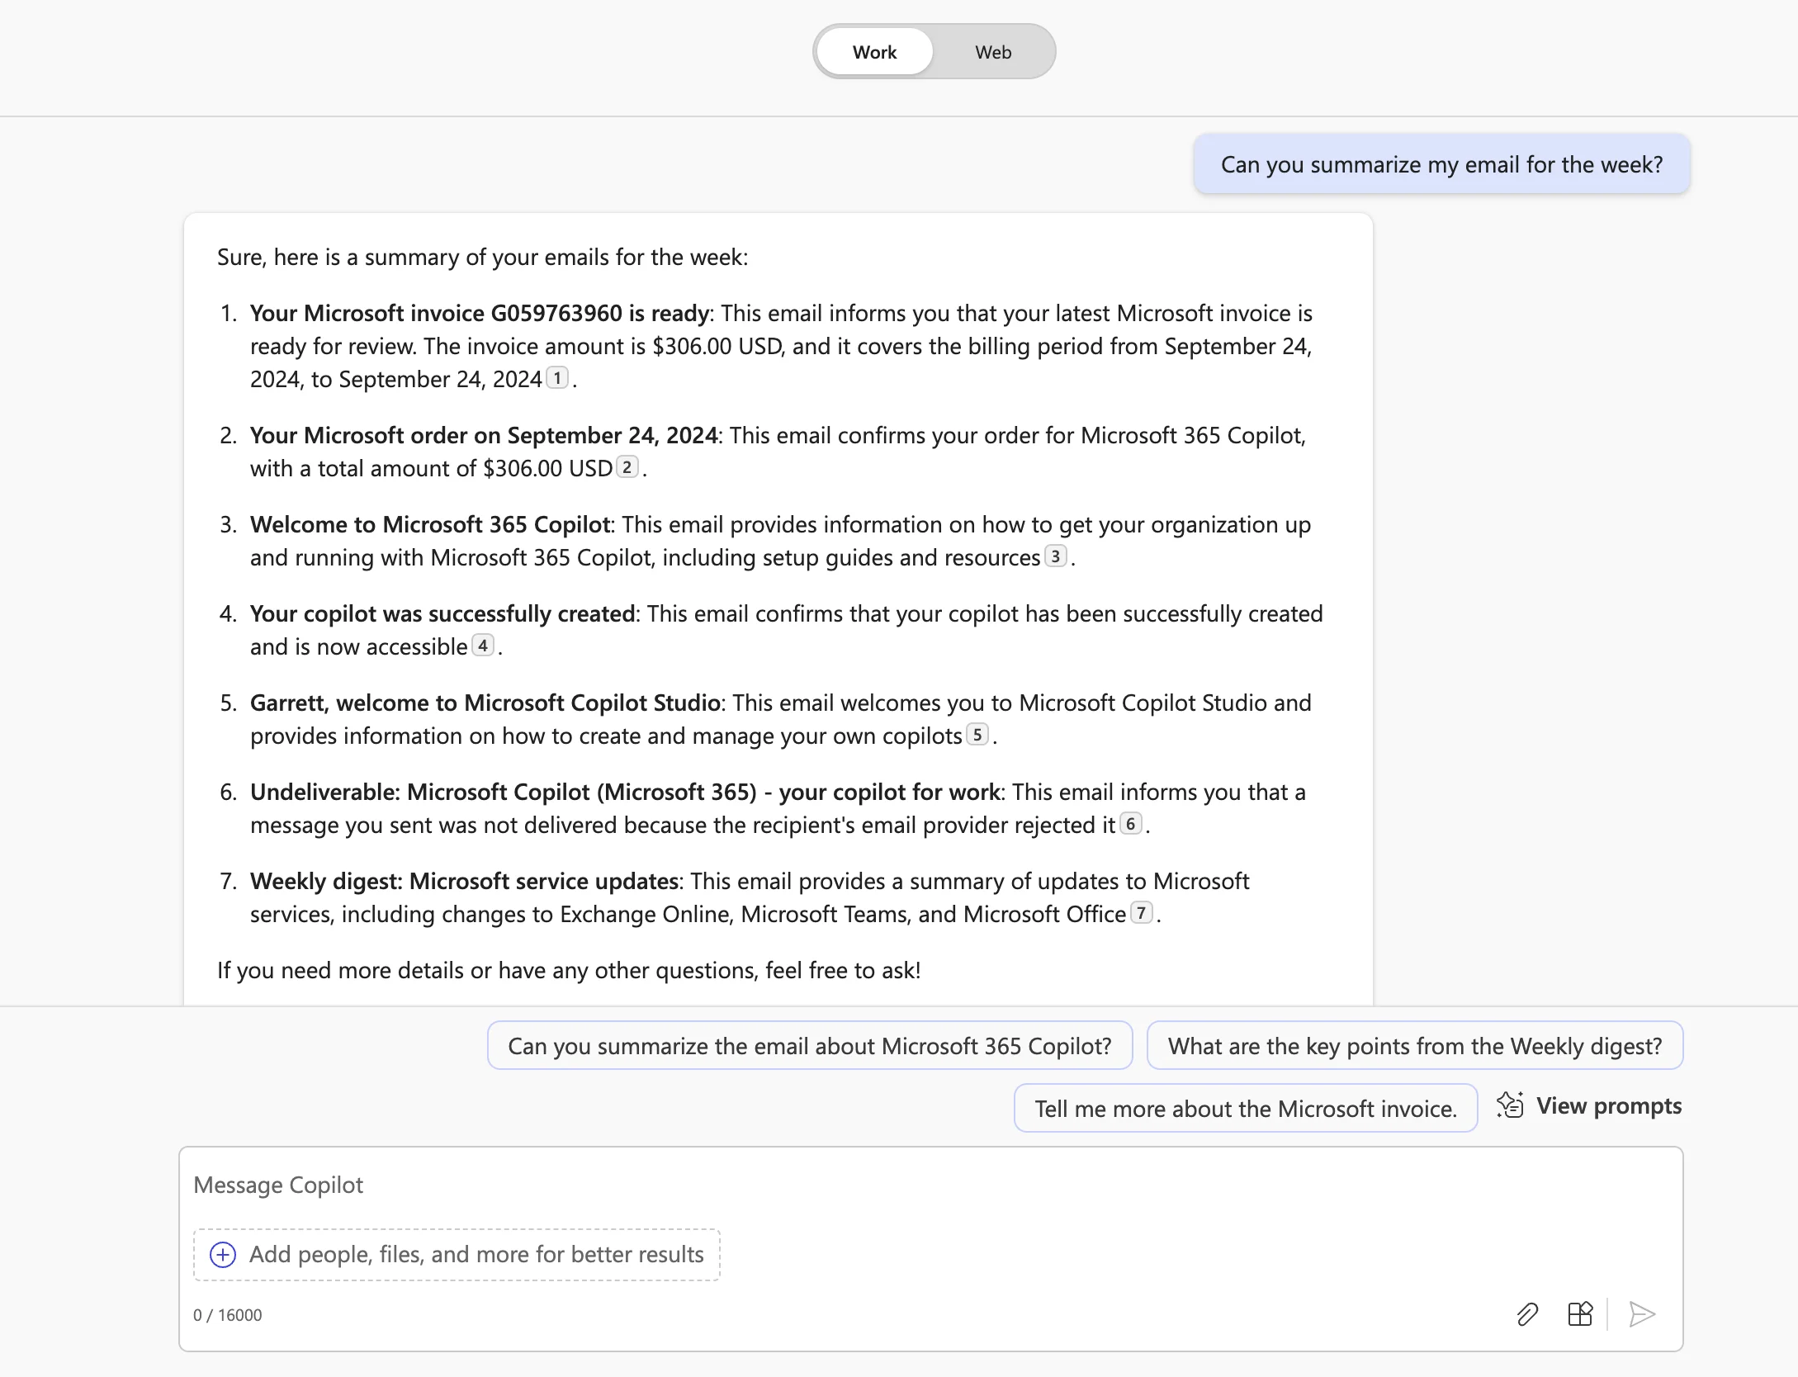1798x1377 pixels.
Task: Open citation reference 6 for Undeliverable email
Action: [1130, 824]
